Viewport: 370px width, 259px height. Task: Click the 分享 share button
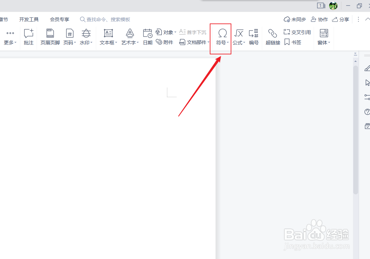coord(340,19)
